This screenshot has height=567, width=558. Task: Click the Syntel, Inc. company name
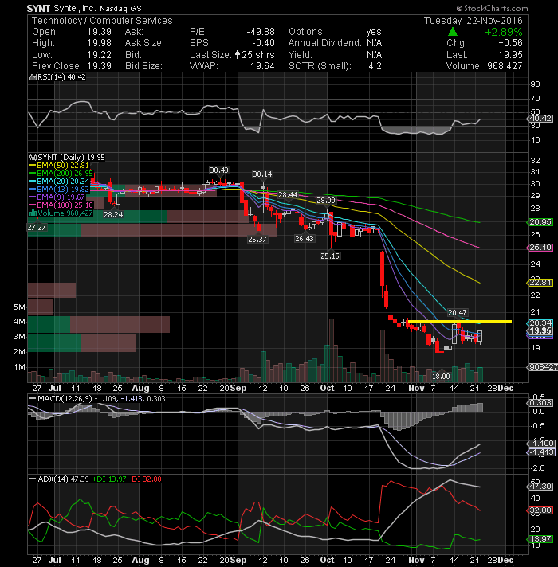coord(75,8)
